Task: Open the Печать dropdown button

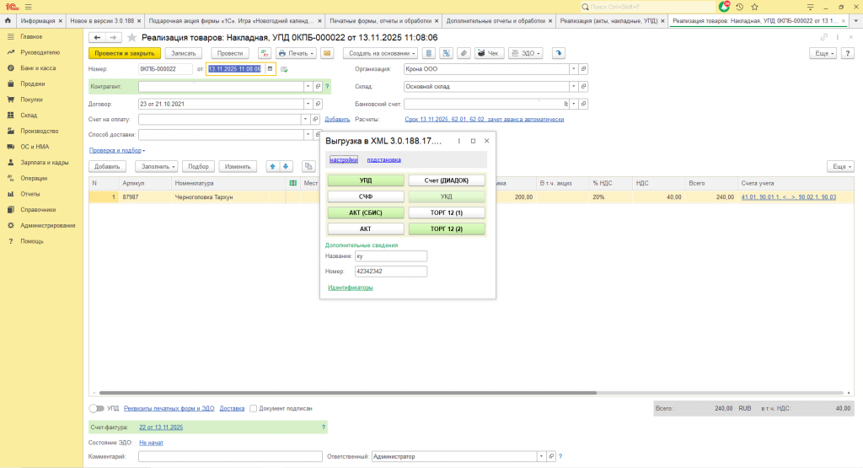Action: (296, 53)
